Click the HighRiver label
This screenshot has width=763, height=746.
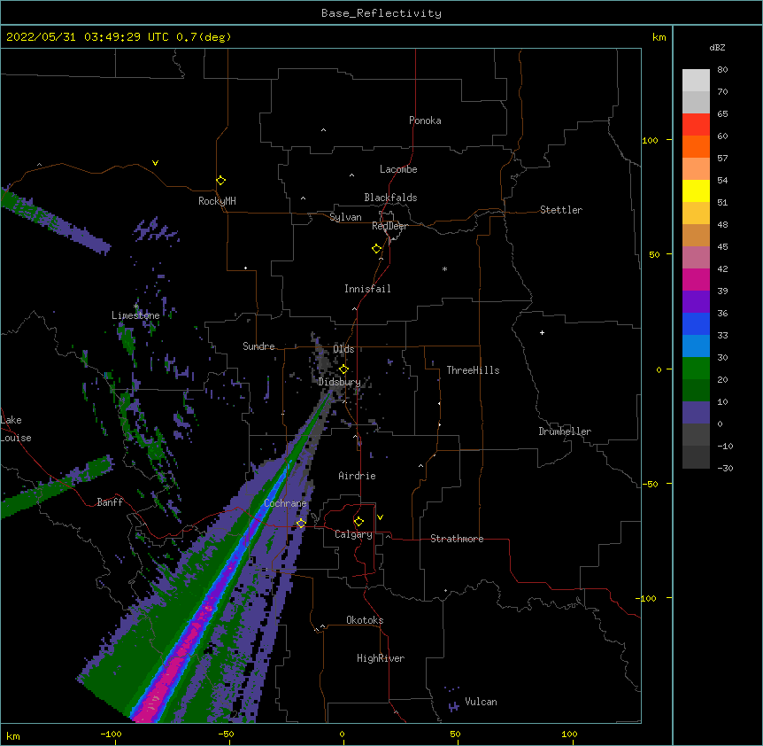coord(381,658)
